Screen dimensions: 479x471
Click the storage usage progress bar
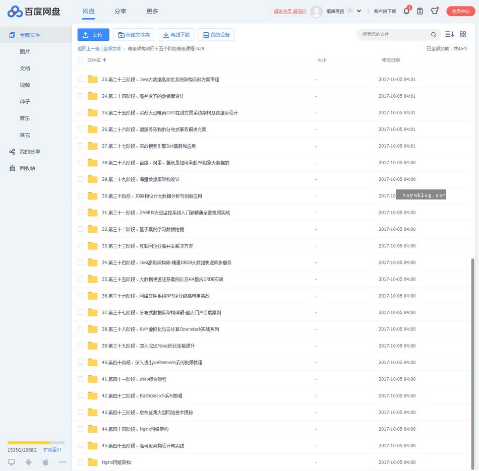(36, 443)
